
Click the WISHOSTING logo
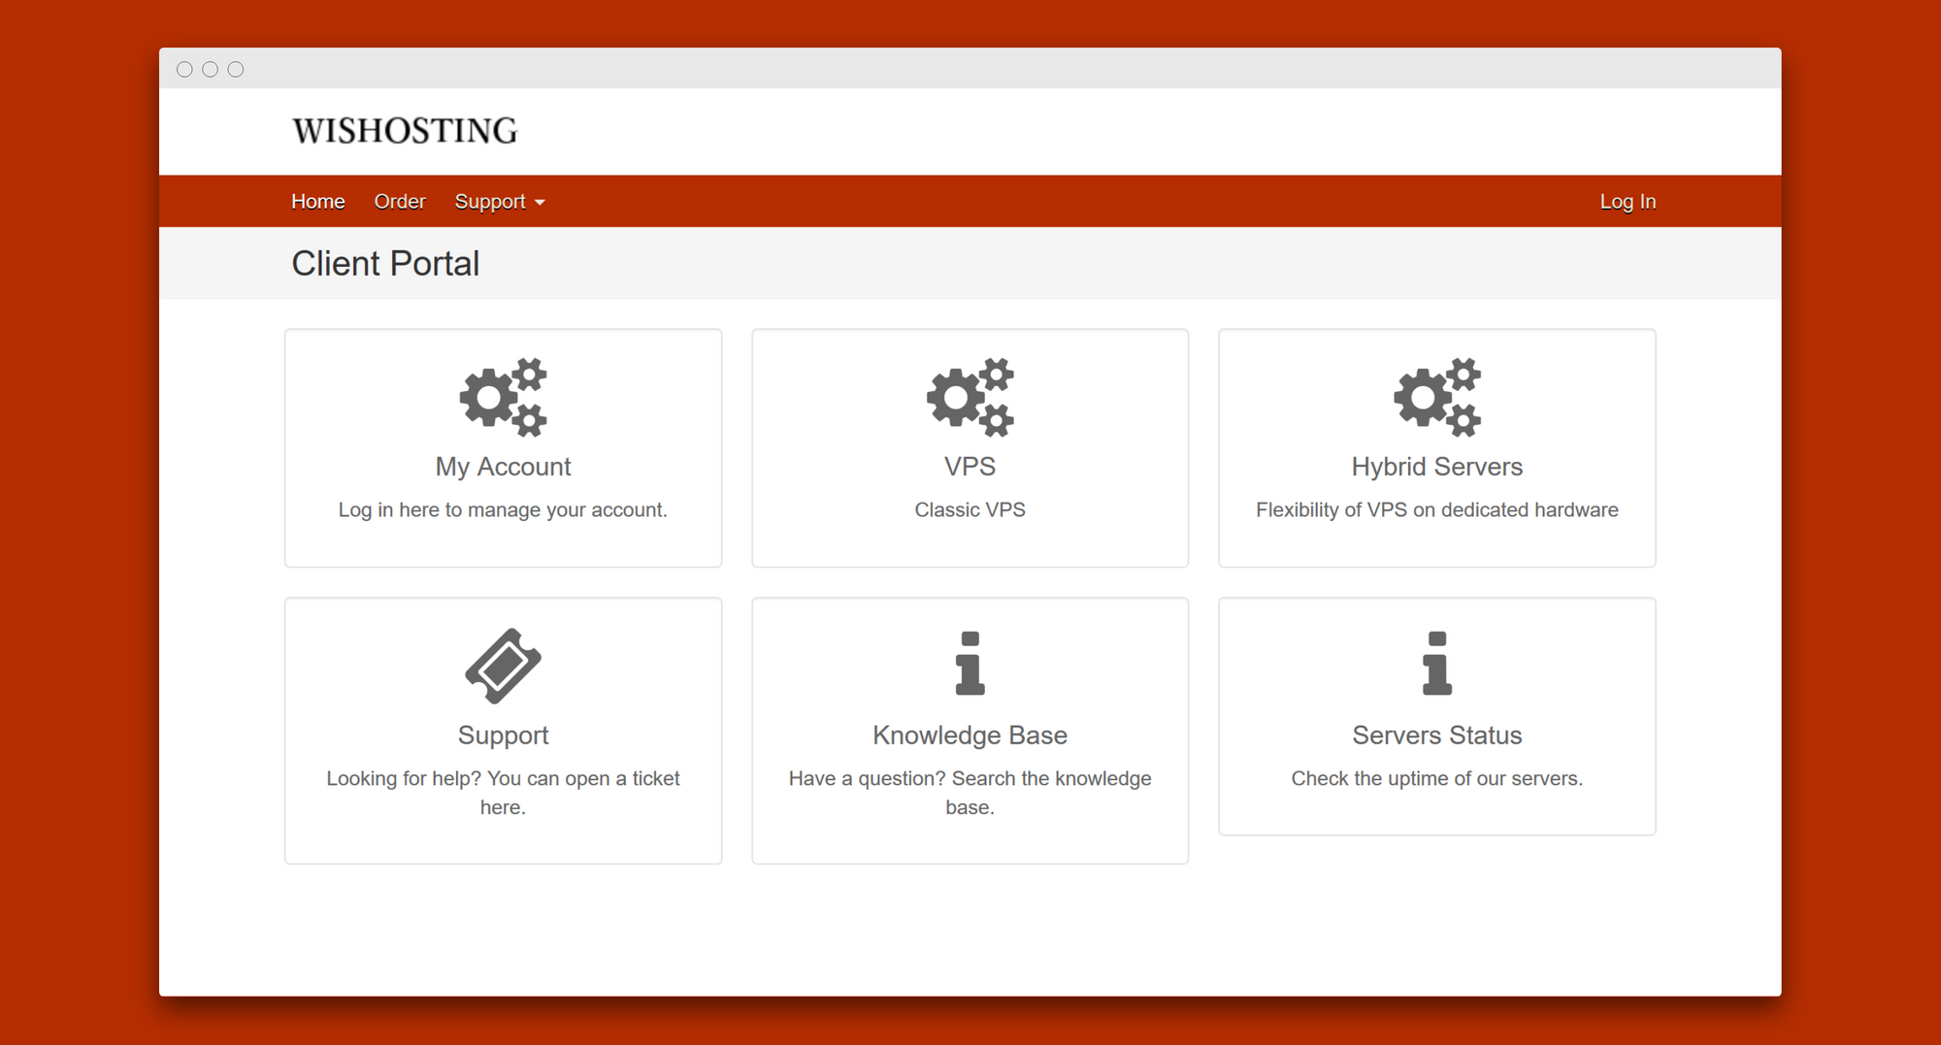click(405, 131)
